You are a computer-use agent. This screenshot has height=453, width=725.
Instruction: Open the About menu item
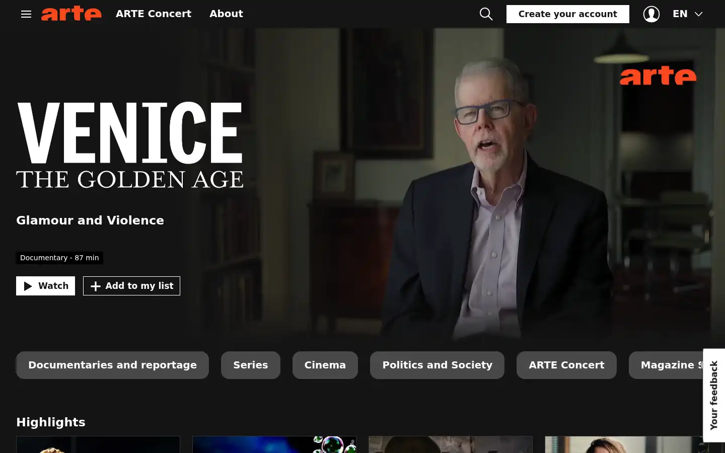226,14
